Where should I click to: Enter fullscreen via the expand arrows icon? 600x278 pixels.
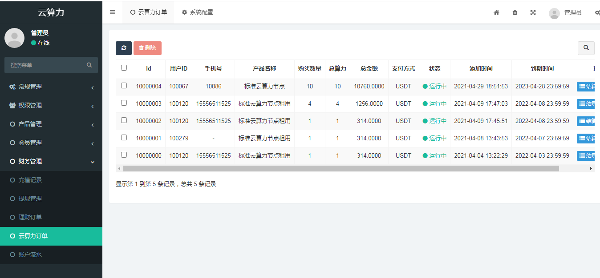pyautogui.click(x=533, y=13)
